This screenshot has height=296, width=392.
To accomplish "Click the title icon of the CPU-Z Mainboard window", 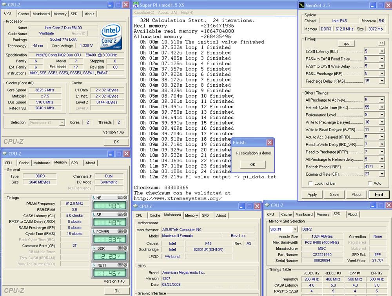I will tap(136, 206).
